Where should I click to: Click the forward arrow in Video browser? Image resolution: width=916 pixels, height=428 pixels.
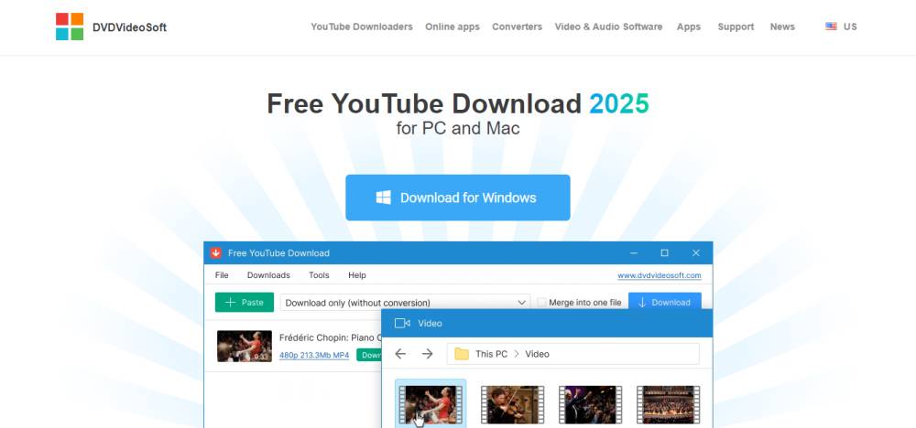point(427,353)
